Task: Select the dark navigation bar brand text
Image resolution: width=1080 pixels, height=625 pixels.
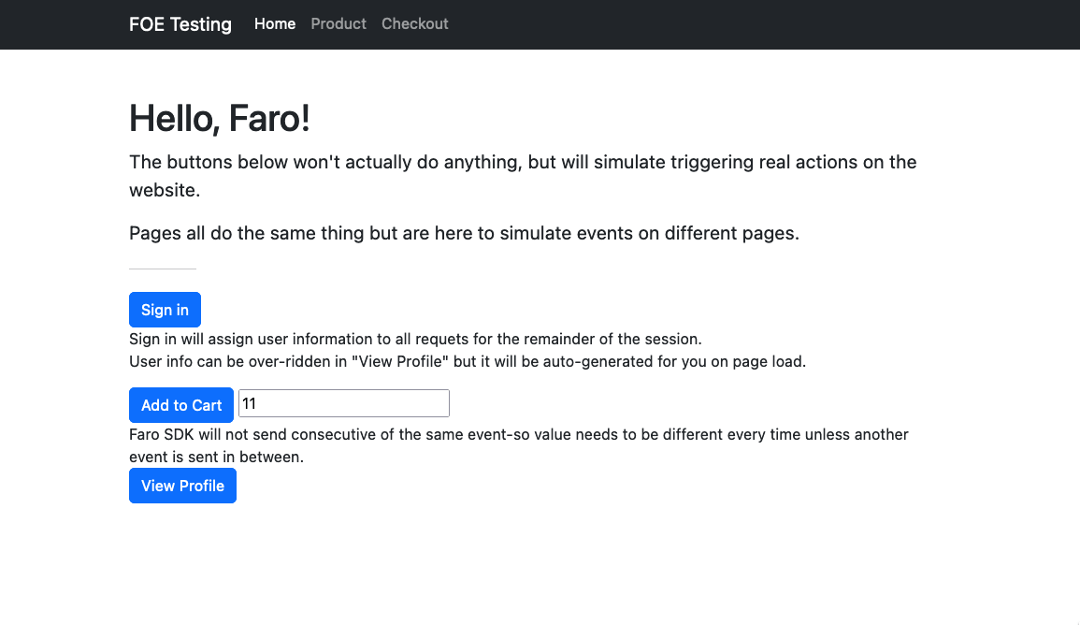Action: point(180,24)
